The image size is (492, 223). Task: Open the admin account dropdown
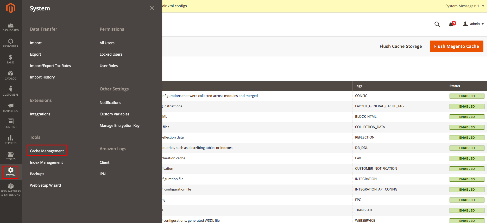pyautogui.click(x=473, y=24)
